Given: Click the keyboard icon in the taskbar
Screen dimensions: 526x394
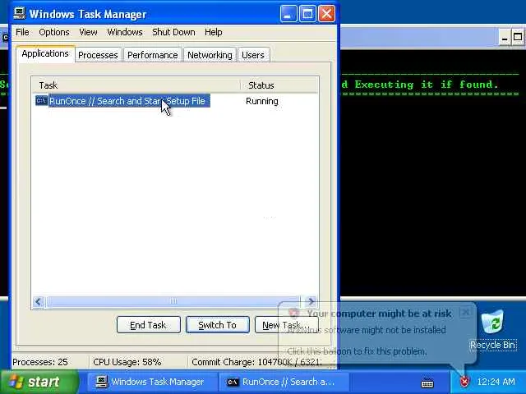Looking at the screenshot, I should [427, 383].
